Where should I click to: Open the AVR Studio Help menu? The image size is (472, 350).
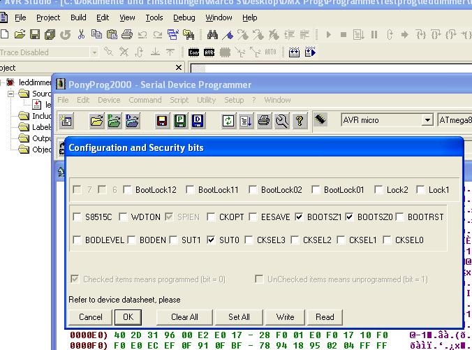[x=250, y=17]
